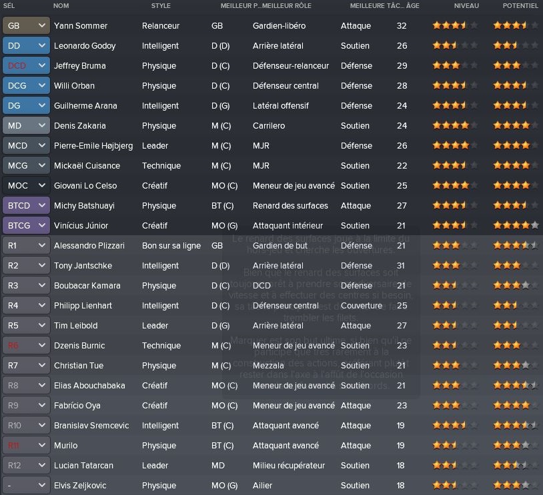The height and width of the screenshot is (495, 543).
Task: Open the GB selection dropdown for Yann Sommer
Action: (26, 25)
